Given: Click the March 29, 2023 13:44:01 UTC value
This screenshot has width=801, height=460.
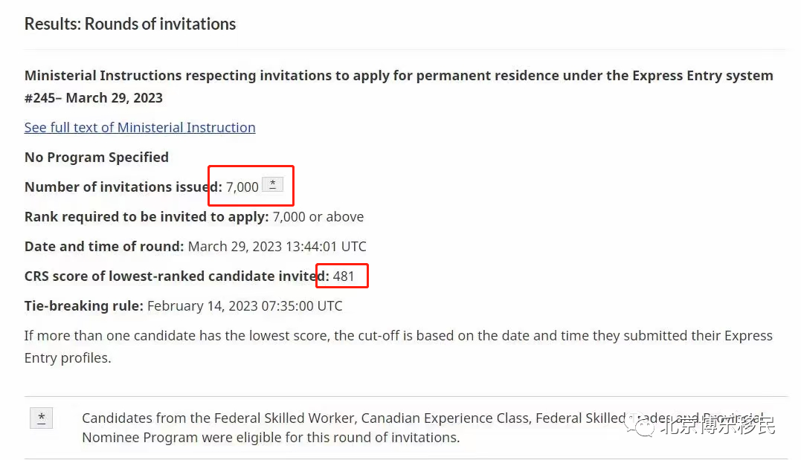Looking at the screenshot, I should [277, 247].
